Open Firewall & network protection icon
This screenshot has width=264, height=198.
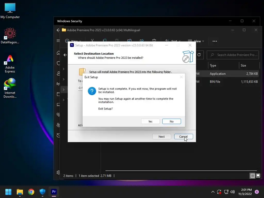(x=58, y=84)
